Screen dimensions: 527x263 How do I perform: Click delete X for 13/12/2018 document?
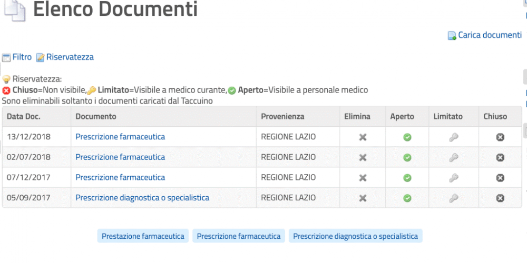point(363,137)
